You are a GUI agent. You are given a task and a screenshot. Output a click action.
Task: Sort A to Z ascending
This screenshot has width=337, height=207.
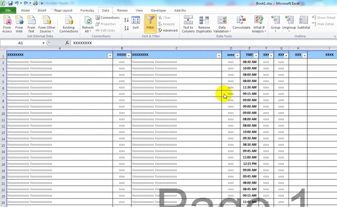pyautogui.click(x=127, y=20)
